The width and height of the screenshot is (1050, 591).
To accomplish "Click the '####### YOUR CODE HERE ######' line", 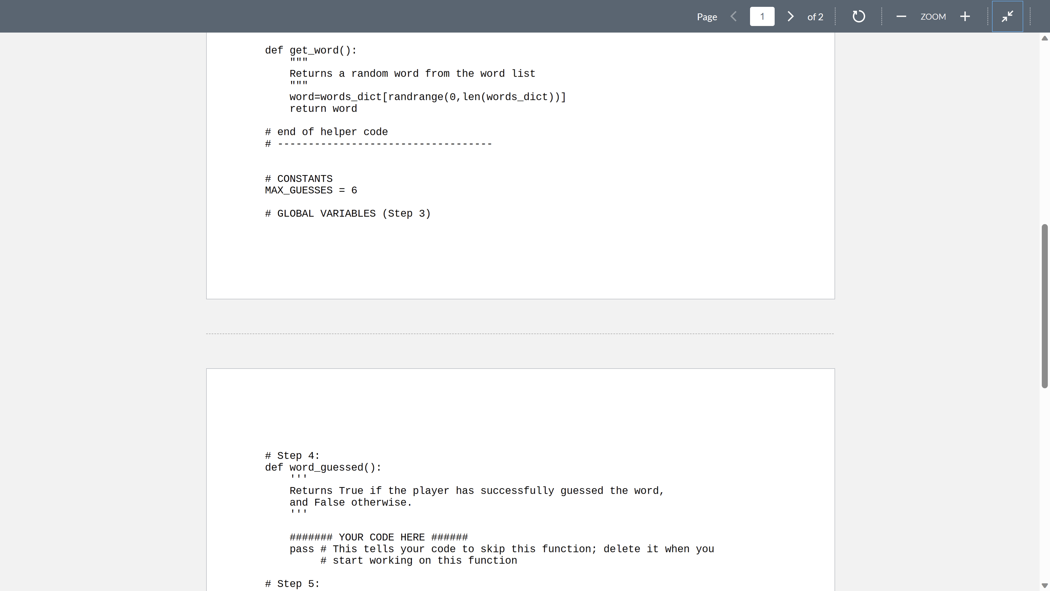I will (x=379, y=538).
